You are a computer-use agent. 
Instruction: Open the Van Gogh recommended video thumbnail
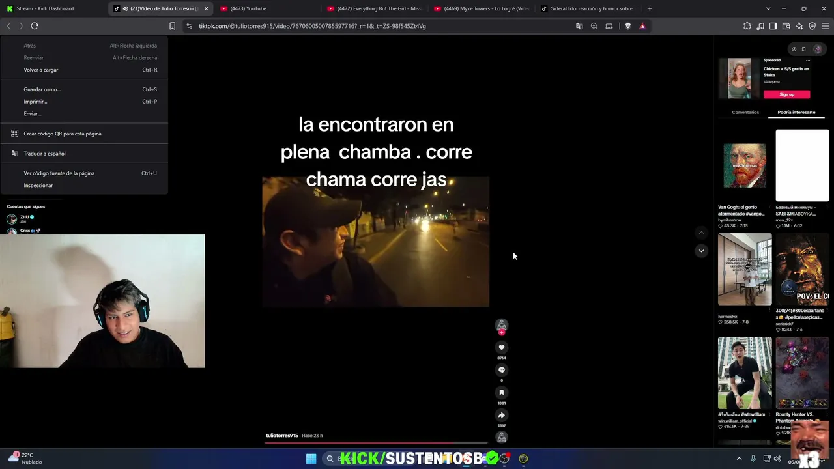[x=745, y=165]
